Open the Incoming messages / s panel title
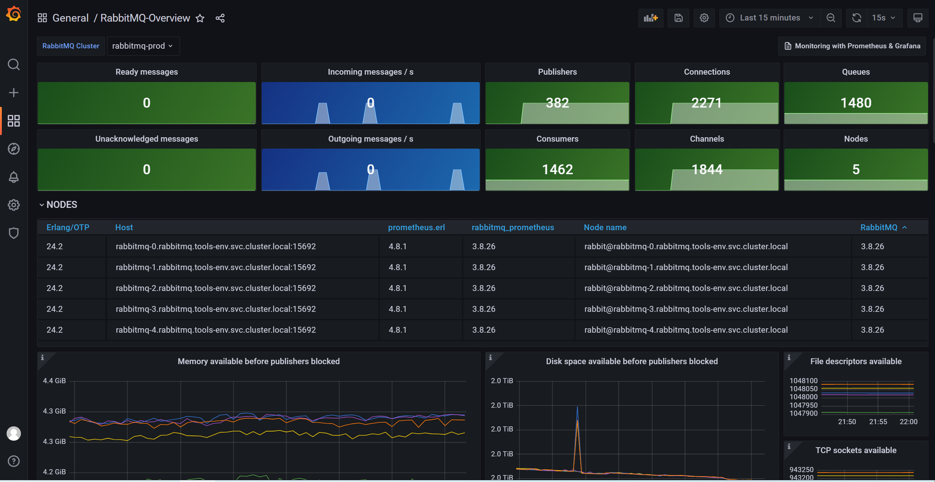Screen dimensions: 935x482 (371, 72)
